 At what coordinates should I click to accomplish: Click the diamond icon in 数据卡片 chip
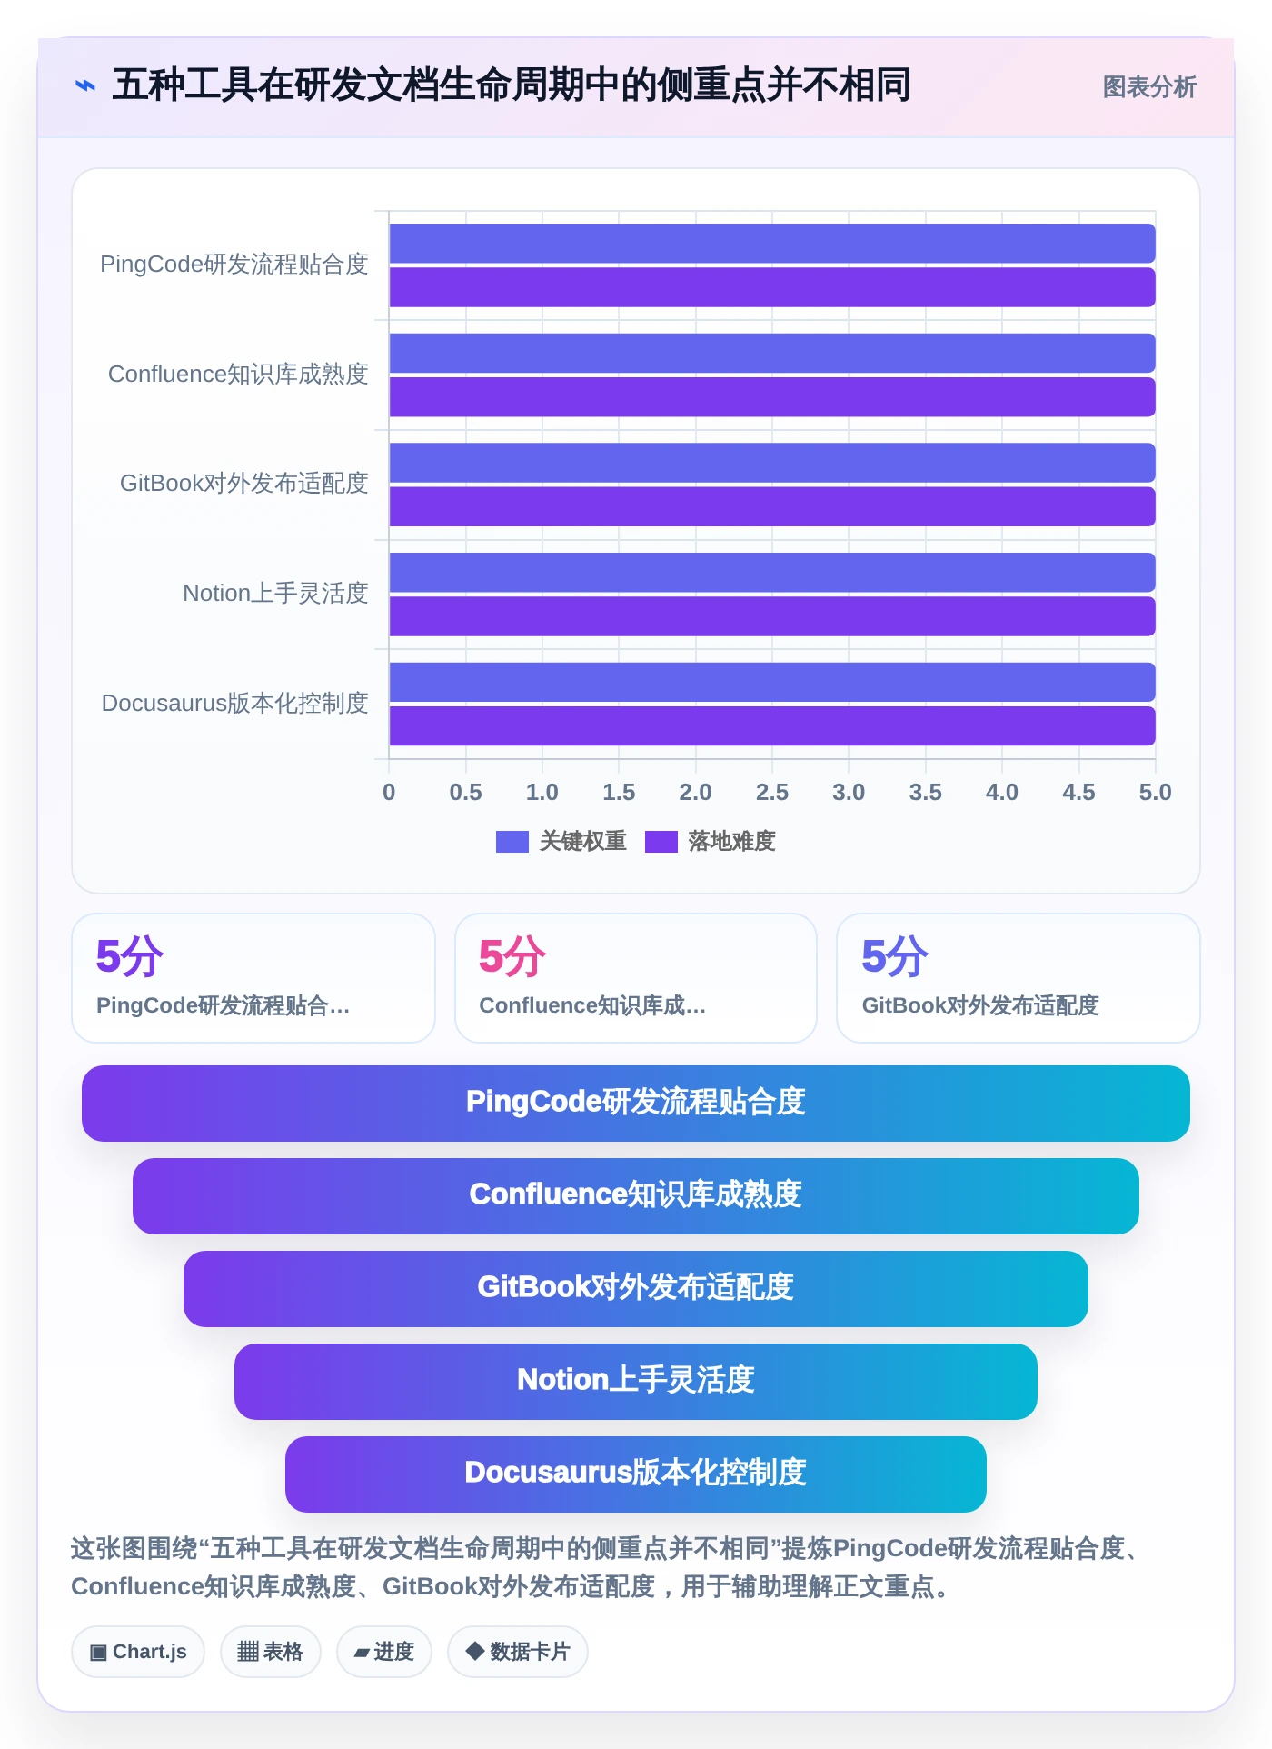(474, 1651)
